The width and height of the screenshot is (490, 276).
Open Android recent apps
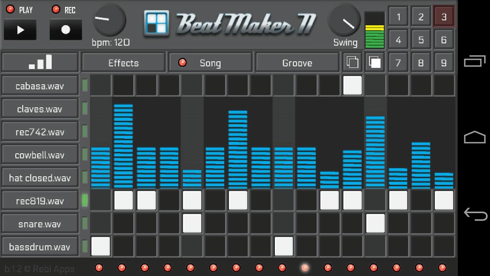[x=475, y=61]
